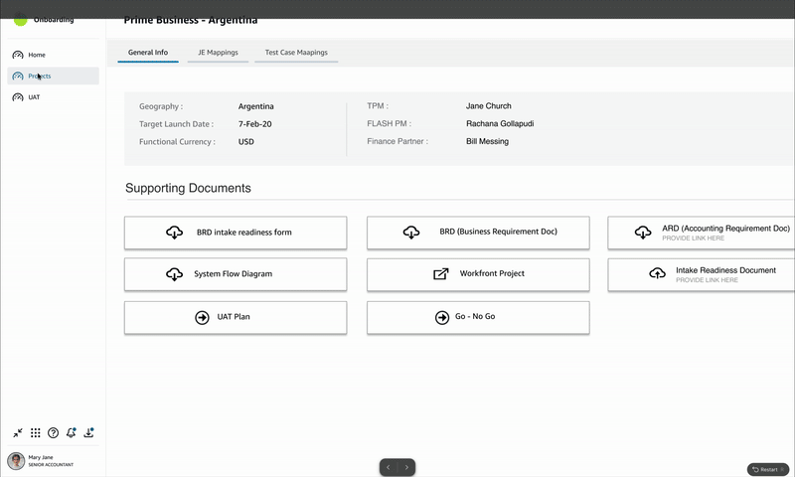Viewport: 795px width, 477px height.
Task: Click the downloads tray icon
Action: pyautogui.click(x=88, y=432)
